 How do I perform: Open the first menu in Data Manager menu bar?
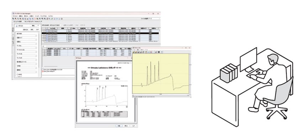pos(15,16)
